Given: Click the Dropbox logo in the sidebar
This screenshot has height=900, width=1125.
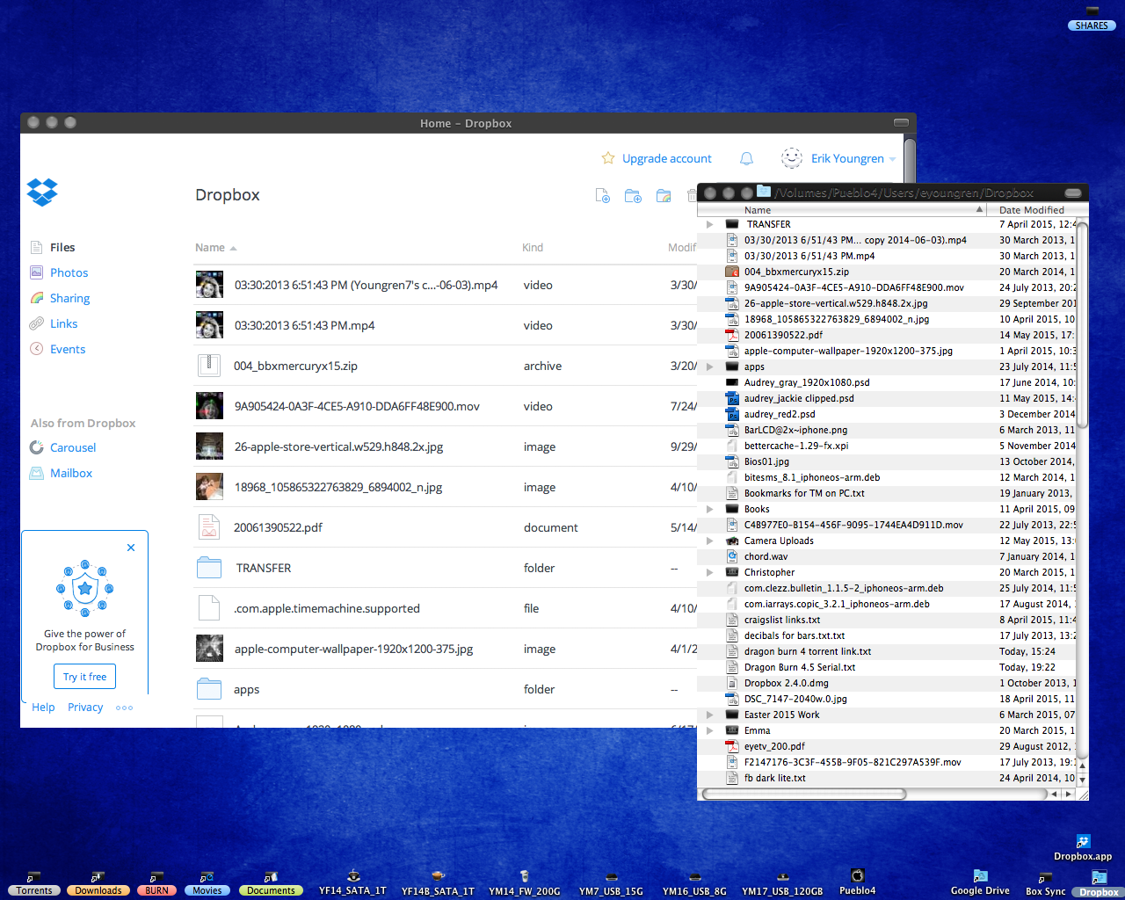Looking at the screenshot, I should pyautogui.click(x=42, y=192).
